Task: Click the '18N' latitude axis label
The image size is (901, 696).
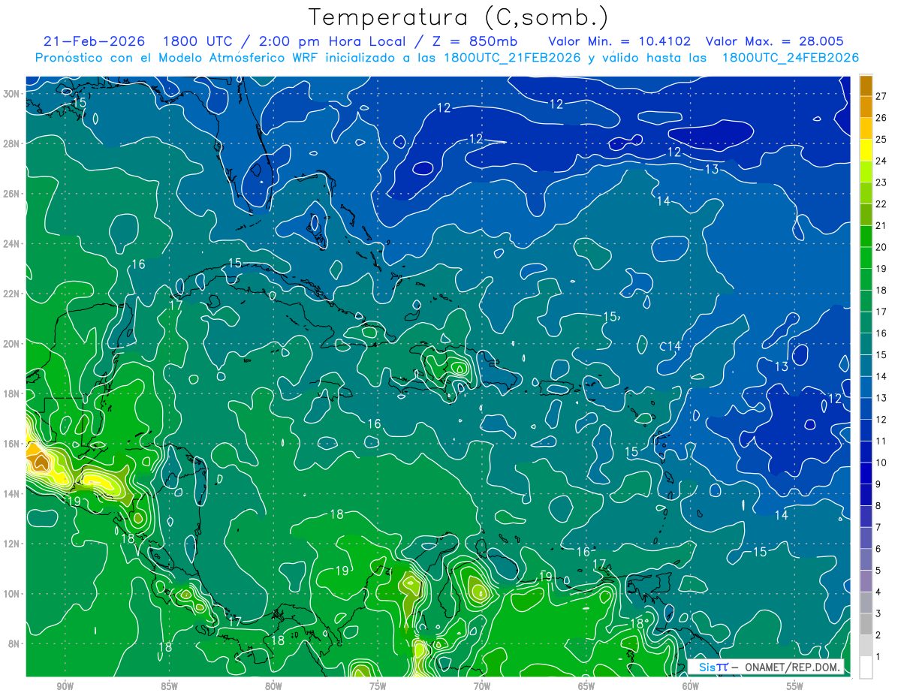Action: pyautogui.click(x=13, y=393)
